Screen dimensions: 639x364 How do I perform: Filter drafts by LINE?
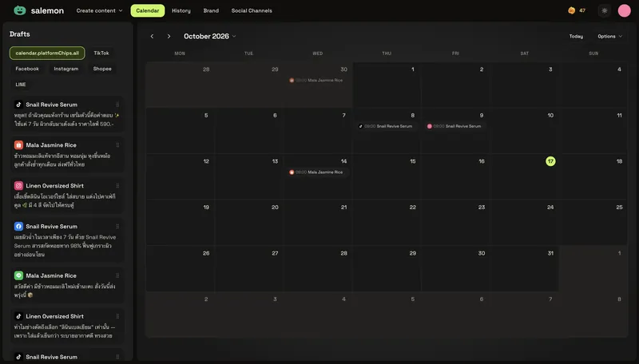[21, 85]
